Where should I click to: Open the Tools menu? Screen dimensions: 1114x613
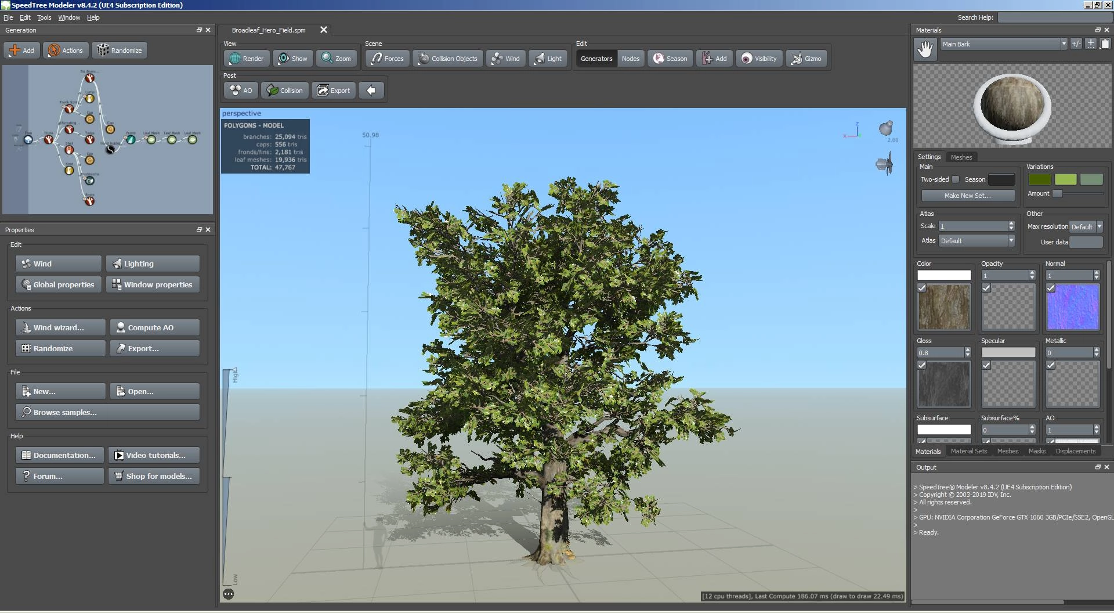44,17
